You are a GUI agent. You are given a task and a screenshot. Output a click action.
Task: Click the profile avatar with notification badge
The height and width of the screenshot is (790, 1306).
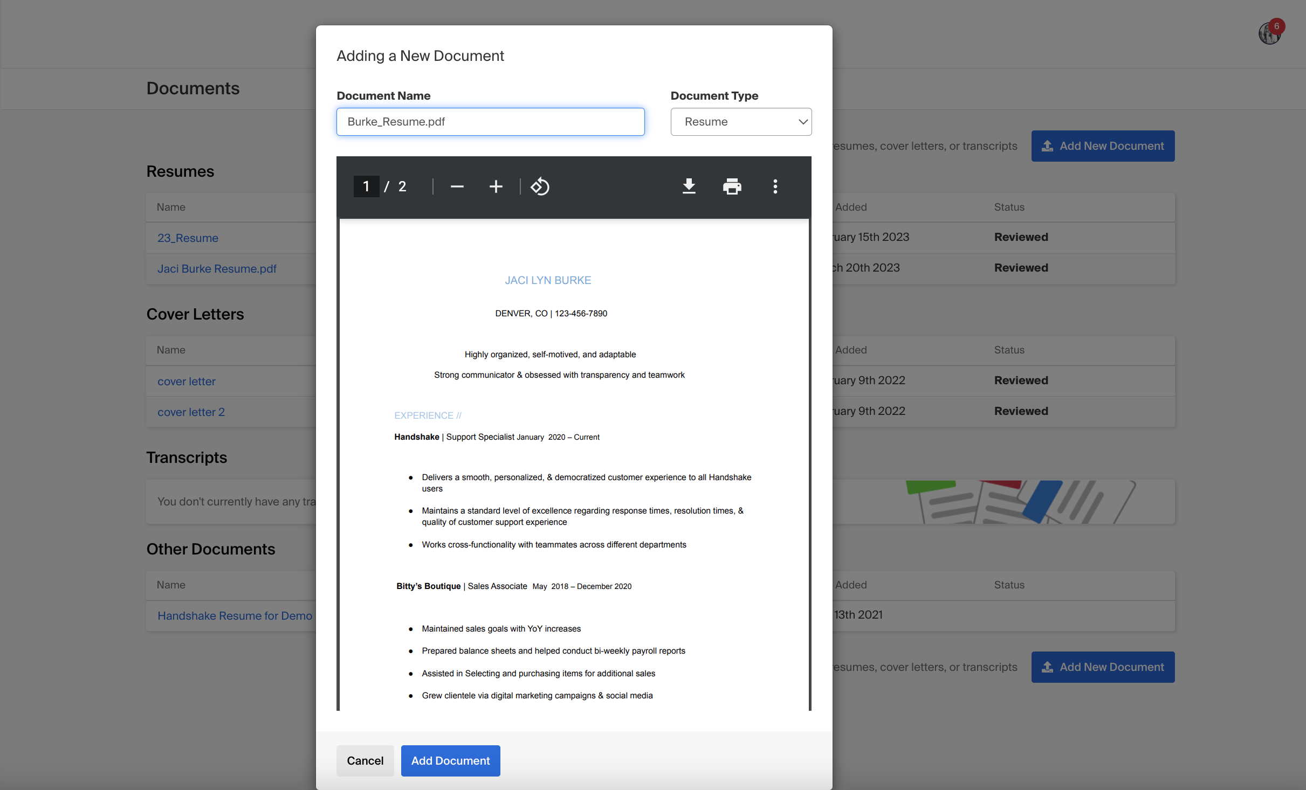(x=1270, y=33)
